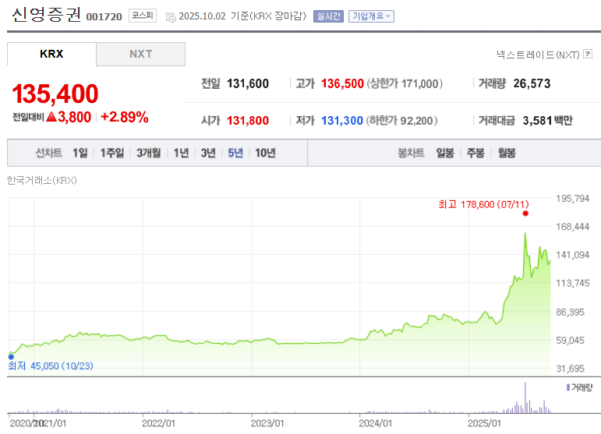Select the 1일 line chart period
The width and height of the screenshot is (601, 434).
point(80,153)
